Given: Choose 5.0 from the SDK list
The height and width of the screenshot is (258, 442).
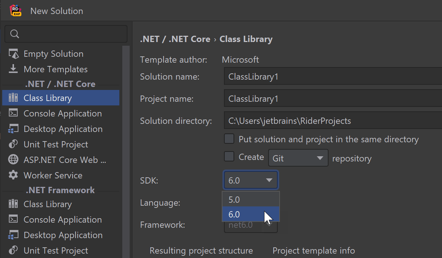Looking at the screenshot, I should click(250, 199).
